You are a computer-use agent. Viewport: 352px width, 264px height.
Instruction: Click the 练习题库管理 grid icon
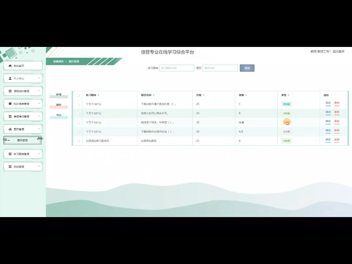coord(10,154)
